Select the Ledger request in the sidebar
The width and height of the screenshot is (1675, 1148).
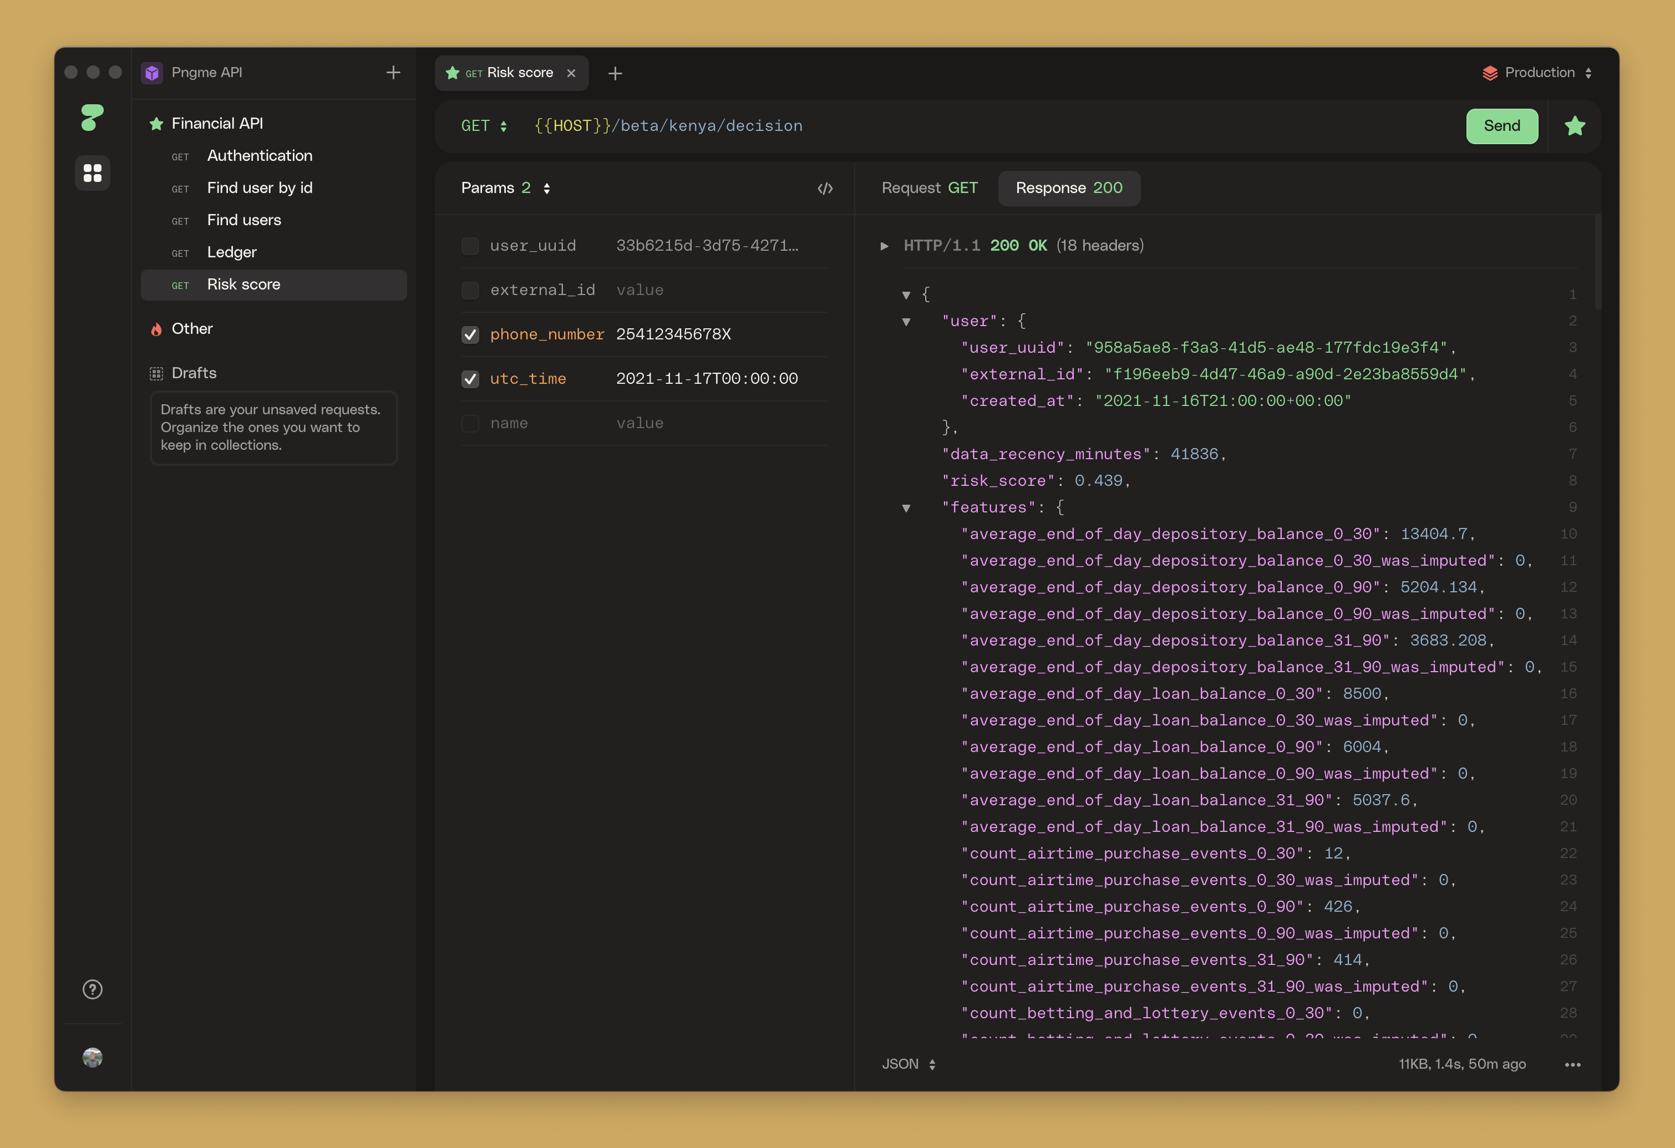[231, 252]
